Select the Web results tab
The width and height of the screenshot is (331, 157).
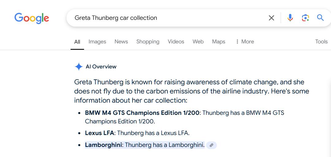198,42
